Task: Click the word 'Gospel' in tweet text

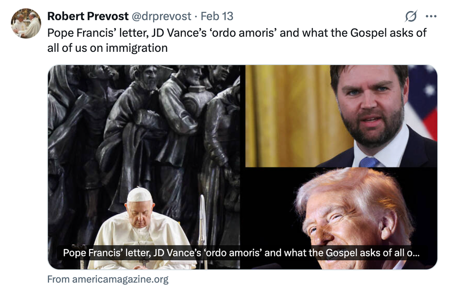Action: (x=368, y=33)
